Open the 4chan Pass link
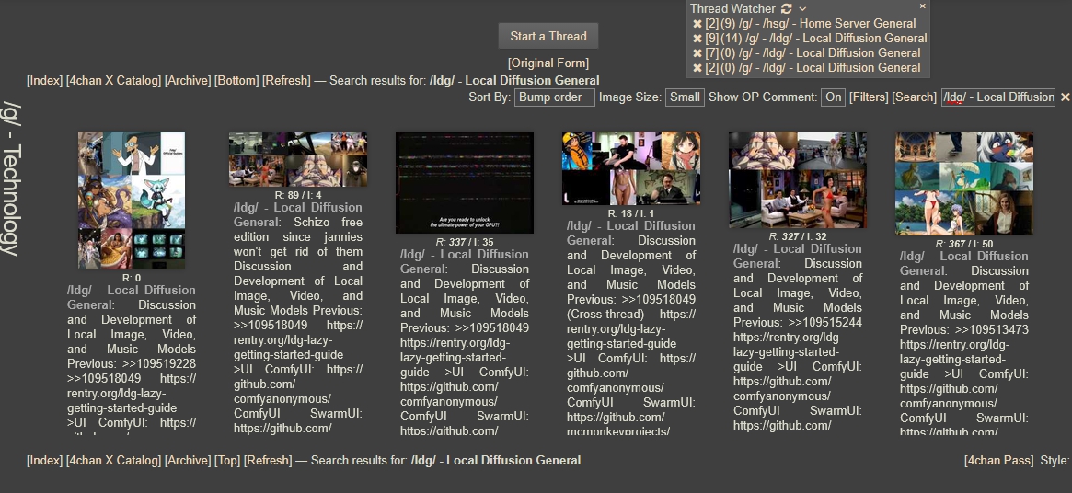 point(999,460)
